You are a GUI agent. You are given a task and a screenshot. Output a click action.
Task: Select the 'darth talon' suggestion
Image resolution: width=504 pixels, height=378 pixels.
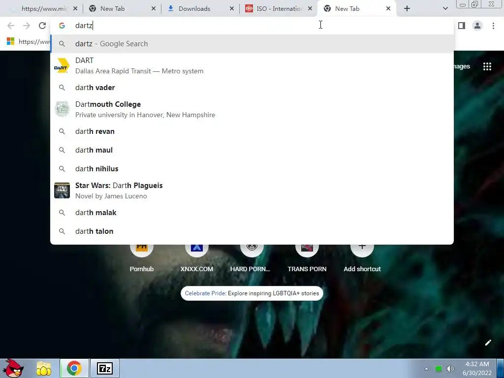(252, 231)
